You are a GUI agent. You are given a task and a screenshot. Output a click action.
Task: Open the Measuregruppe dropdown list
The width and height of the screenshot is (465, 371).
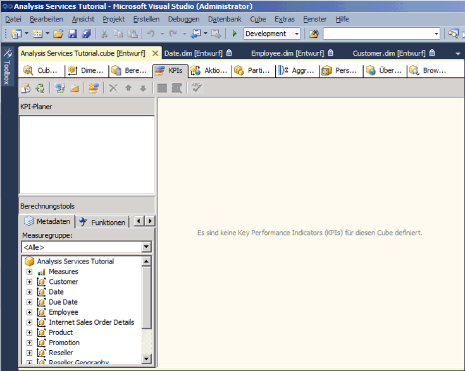coord(146,247)
